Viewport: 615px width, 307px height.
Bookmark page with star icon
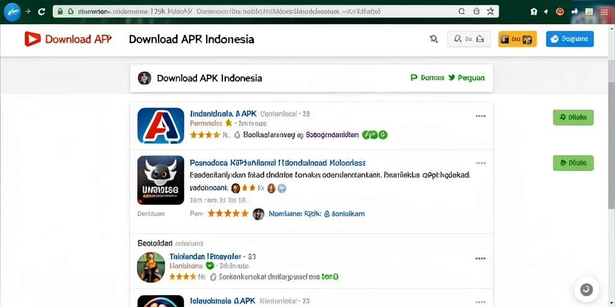490,11
